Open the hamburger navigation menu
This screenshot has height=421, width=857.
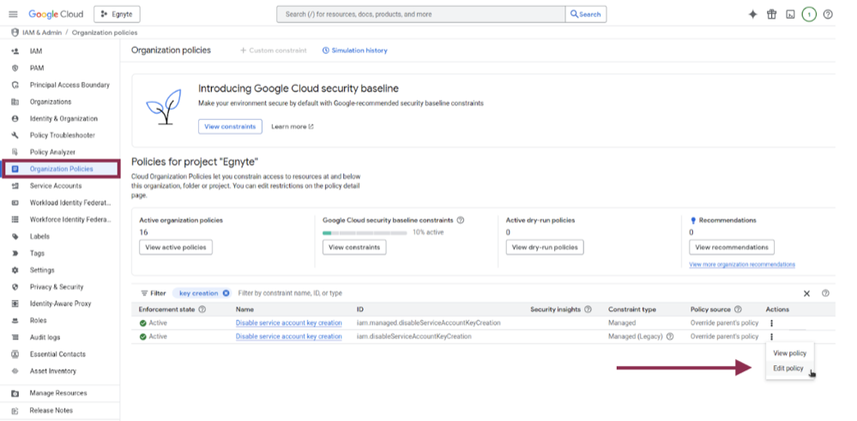pyautogui.click(x=13, y=15)
